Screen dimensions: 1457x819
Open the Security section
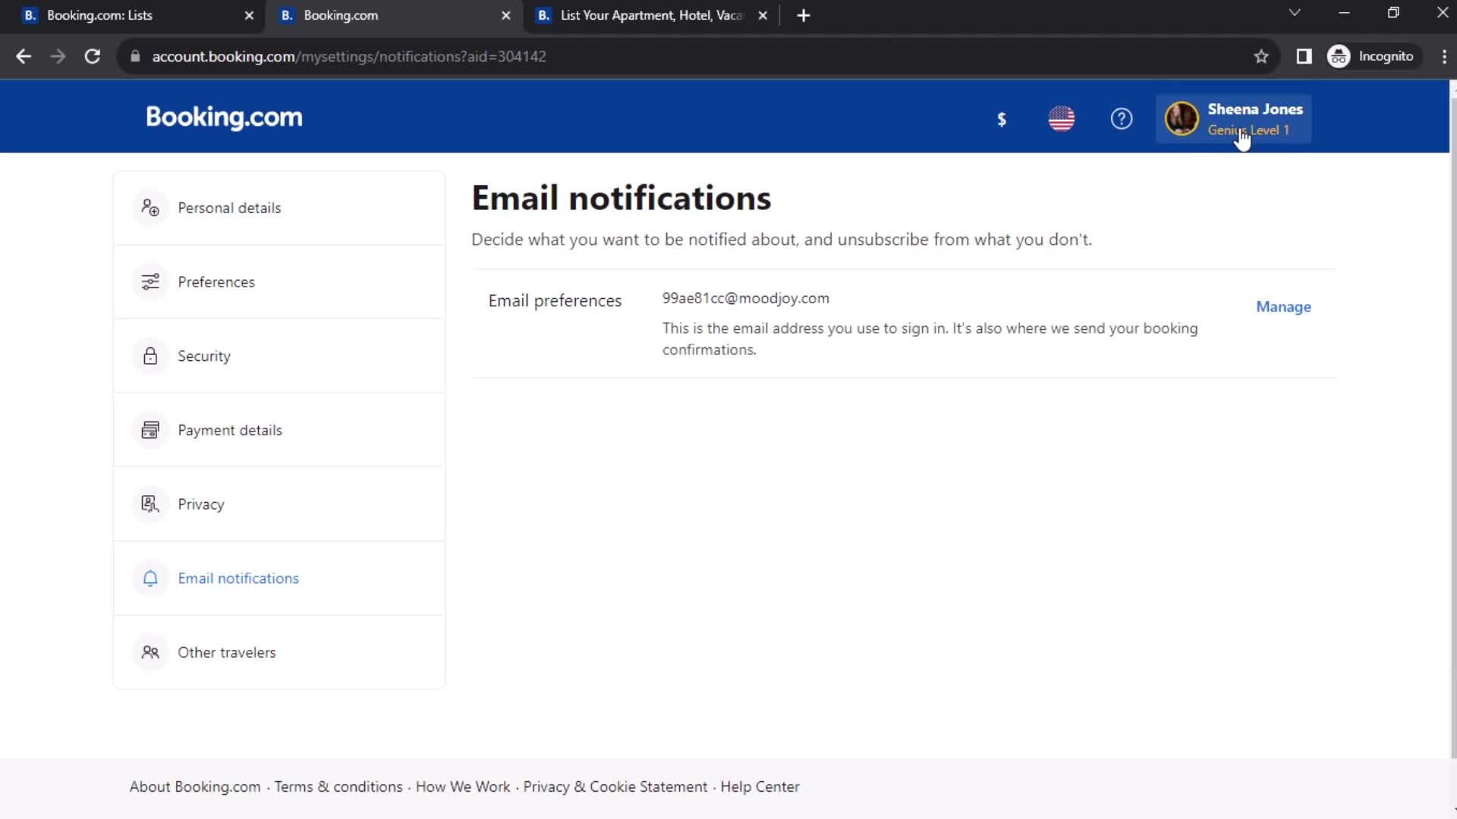(x=279, y=356)
